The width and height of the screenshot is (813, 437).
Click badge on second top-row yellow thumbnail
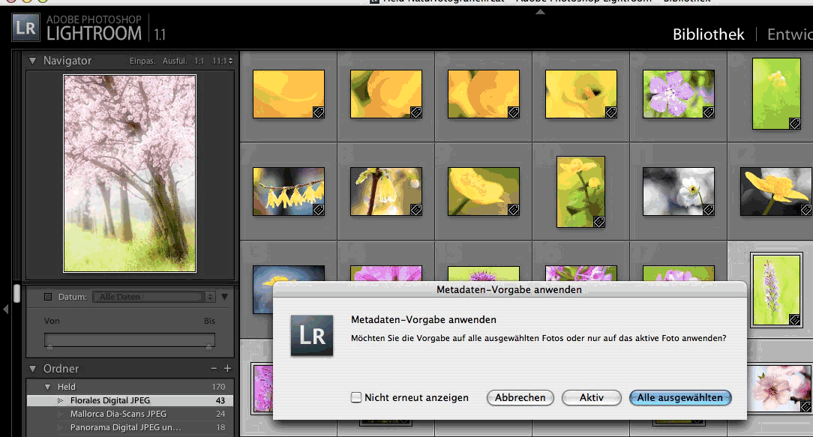(415, 112)
